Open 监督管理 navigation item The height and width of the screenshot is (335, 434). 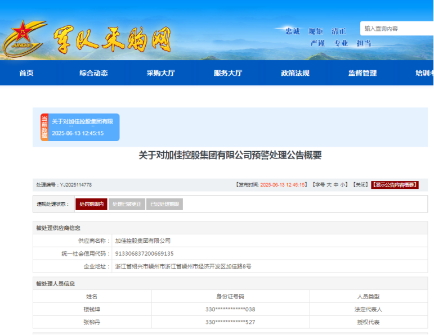pos(363,73)
